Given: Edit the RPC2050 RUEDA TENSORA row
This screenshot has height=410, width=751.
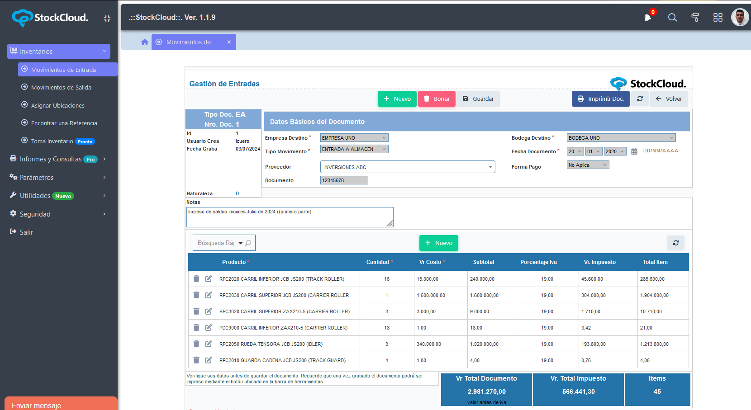Looking at the screenshot, I should coord(209,344).
